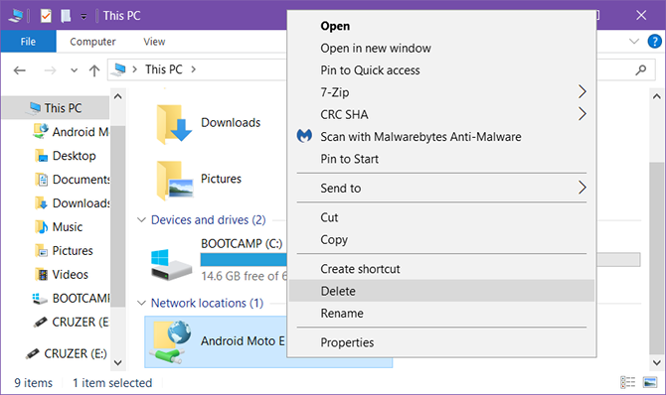Click the navigation pane scroll up arrow
The width and height of the screenshot is (666, 395).
118,96
